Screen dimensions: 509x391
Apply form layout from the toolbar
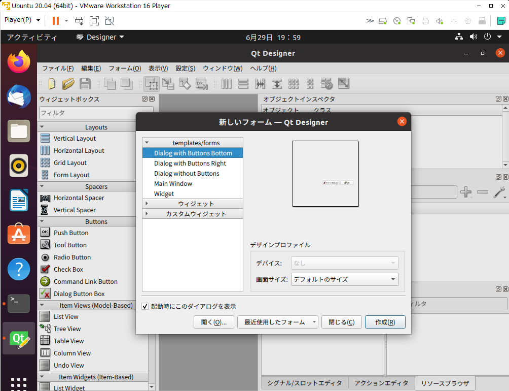click(310, 84)
